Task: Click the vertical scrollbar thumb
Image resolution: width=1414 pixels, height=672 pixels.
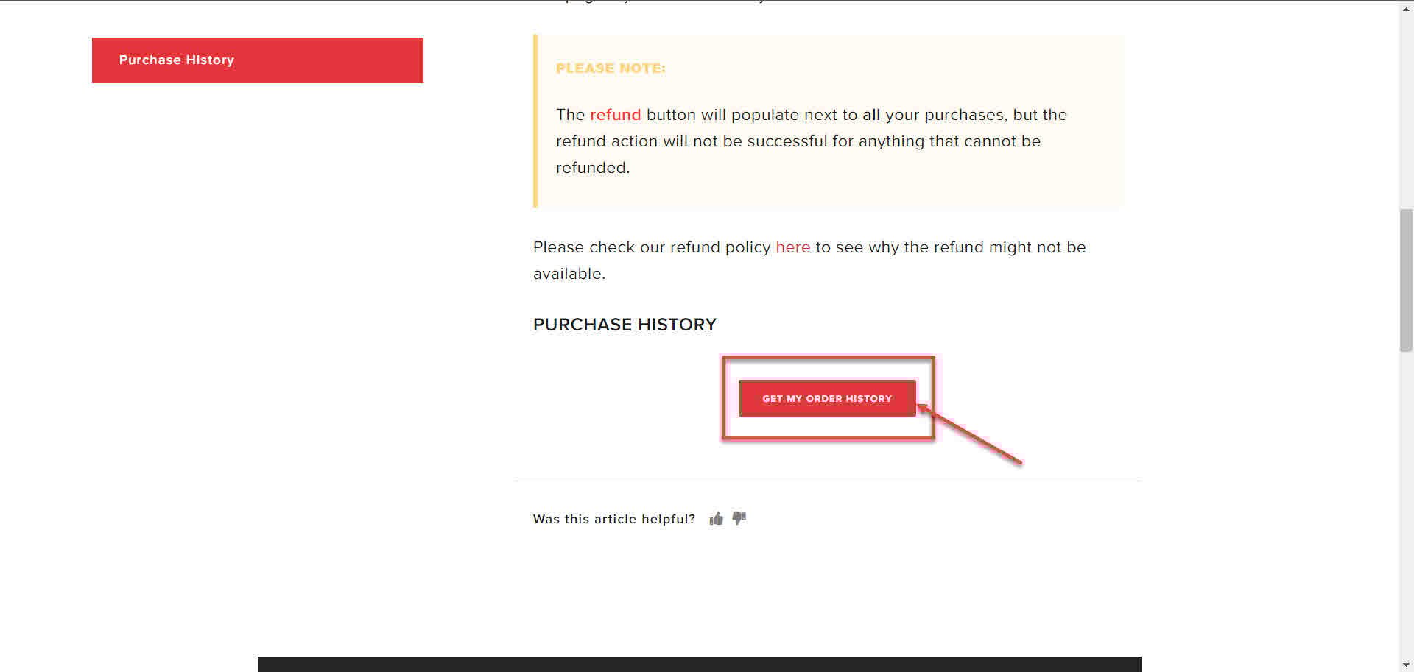Action: pos(1406,280)
